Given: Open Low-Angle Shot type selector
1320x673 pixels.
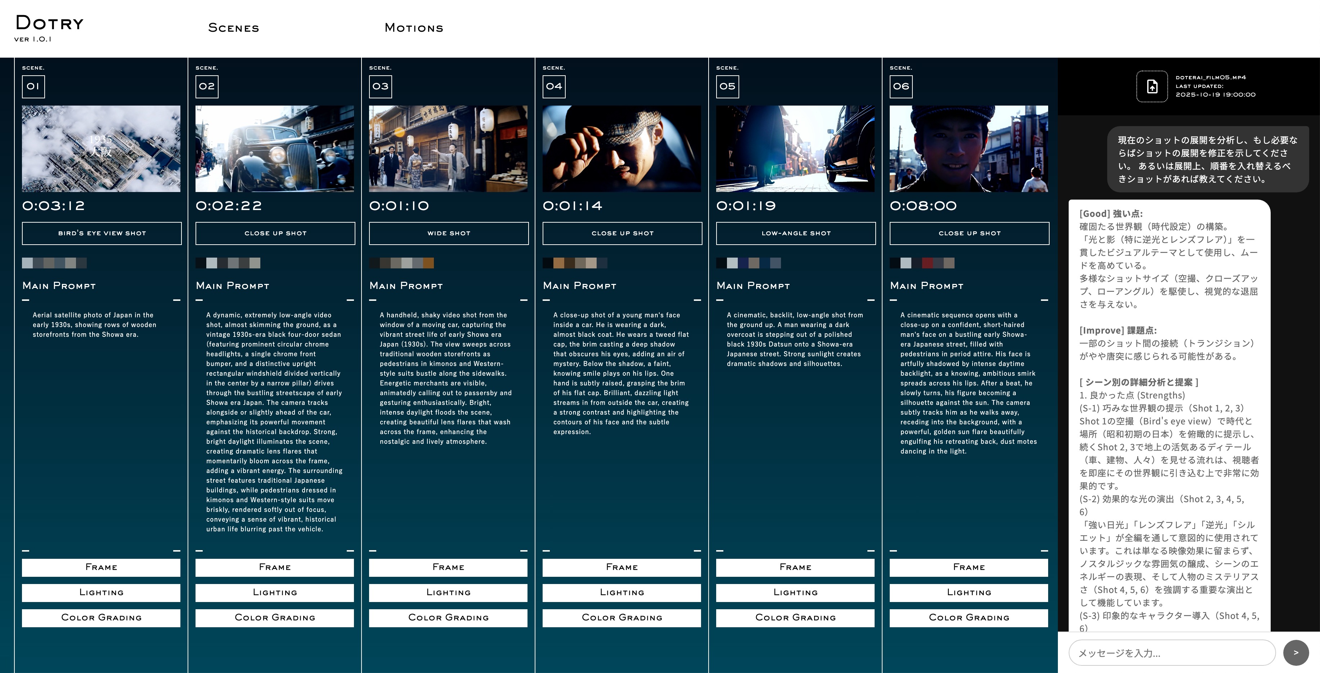Looking at the screenshot, I should [795, 233].
